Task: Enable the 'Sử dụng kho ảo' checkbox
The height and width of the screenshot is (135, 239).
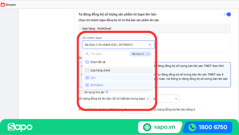Action: tap(81, 92)
